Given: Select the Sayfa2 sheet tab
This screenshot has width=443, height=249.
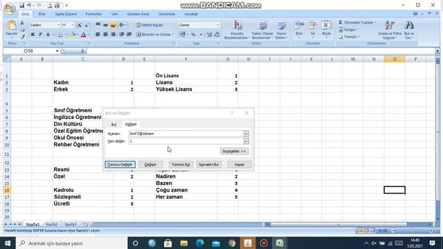Looking at the screenshot, I should 52,224.
